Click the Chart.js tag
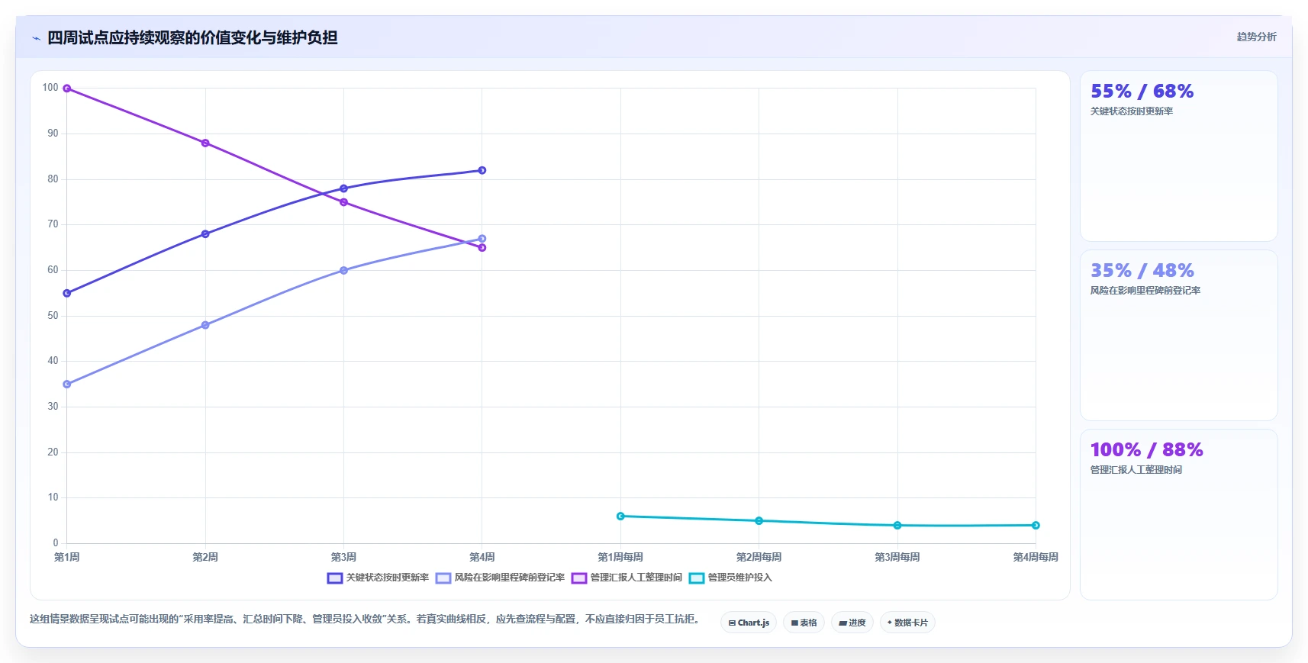This screenshot has height=663, width=1308. coord(749,623)
